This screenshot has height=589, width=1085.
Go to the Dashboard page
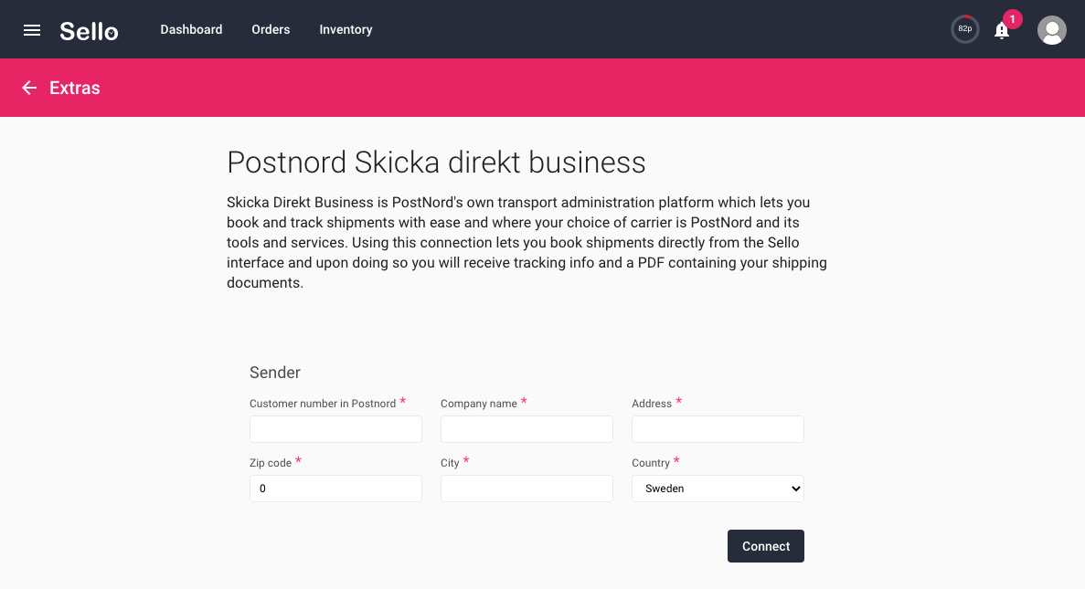pos(191,30)
